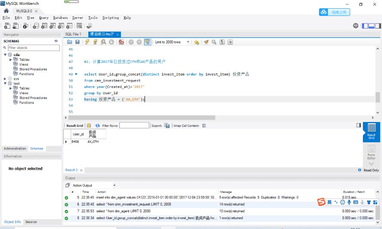
Task: Click the beautify query broom icon
Action: pos(206,42)
